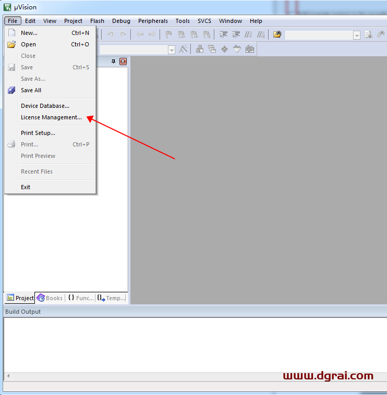
Task: Click the open file icon beside find box
Action: pos(277,35)
